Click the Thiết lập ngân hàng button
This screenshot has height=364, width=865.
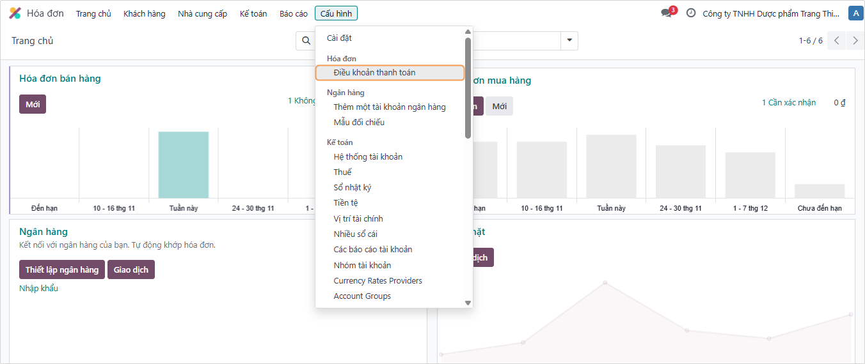coord(62,269)
